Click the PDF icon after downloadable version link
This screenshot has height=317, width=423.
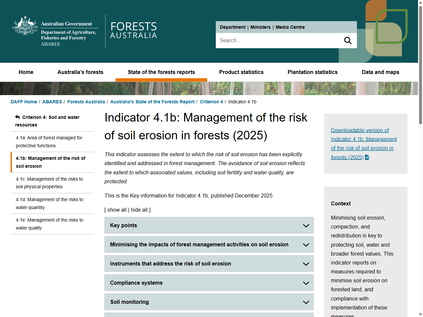367,157
